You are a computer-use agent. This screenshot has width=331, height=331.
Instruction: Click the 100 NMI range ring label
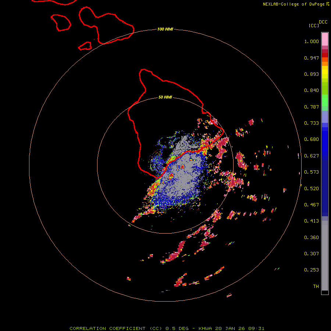(165, 29)
